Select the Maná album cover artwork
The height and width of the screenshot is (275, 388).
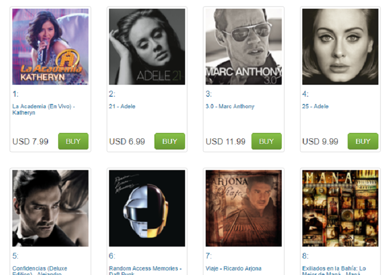[340, 208]
